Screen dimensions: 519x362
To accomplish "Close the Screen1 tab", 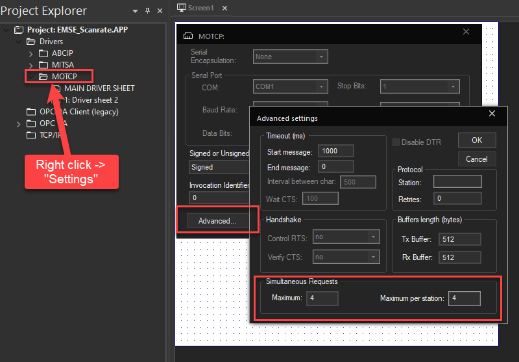I will 224,8.
